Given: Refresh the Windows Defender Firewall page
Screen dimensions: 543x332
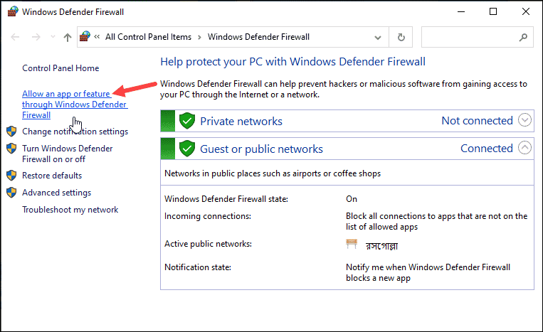Looking at the screenshot, I should point(401,37).
